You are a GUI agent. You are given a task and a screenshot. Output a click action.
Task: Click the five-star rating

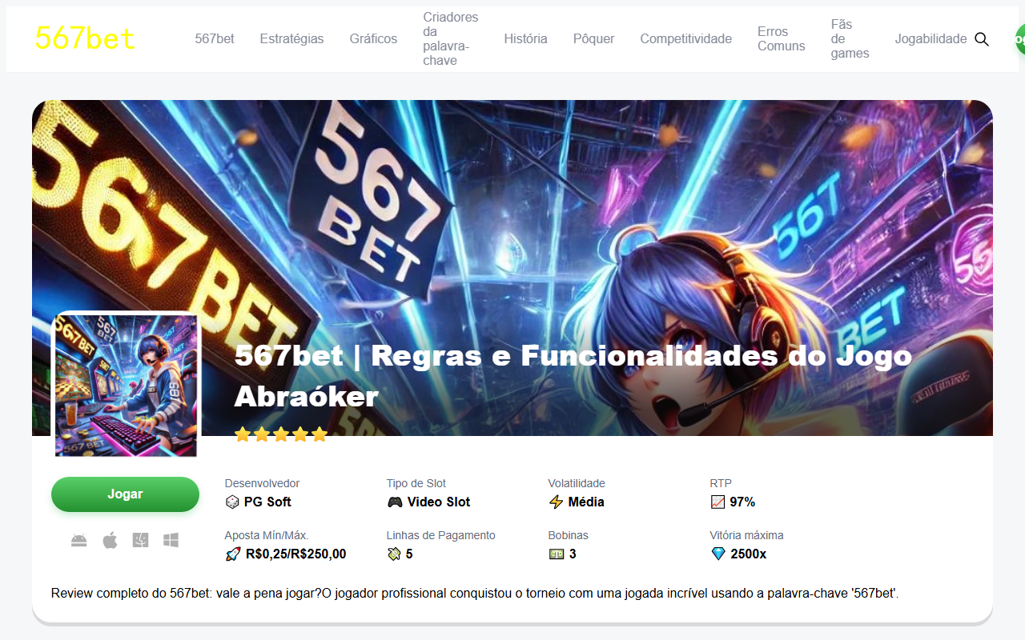pyautogui.click(x=281, y=434)
